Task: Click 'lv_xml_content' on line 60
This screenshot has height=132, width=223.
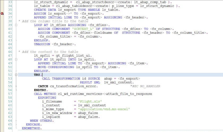Action: tap(92, 105)
